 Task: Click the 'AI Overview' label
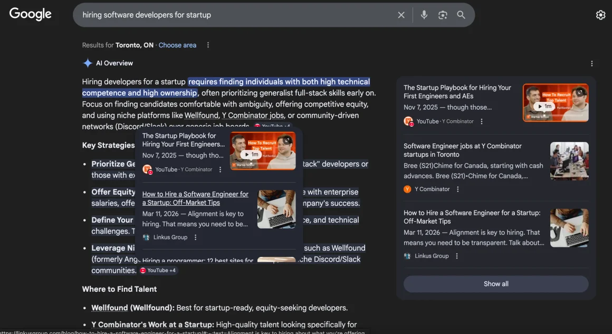114,63
